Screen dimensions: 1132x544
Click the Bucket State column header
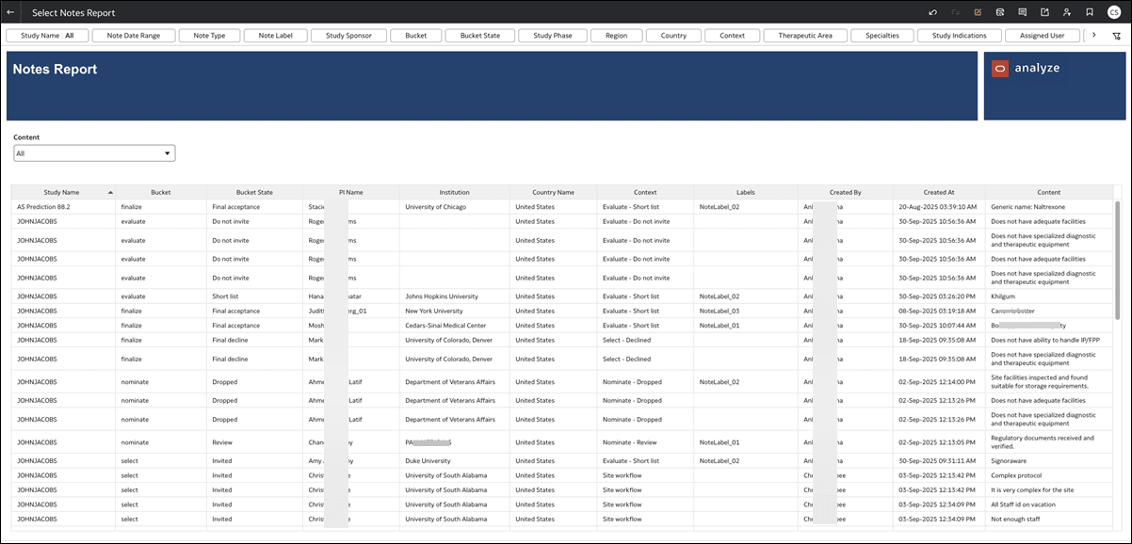pos(254,192)
